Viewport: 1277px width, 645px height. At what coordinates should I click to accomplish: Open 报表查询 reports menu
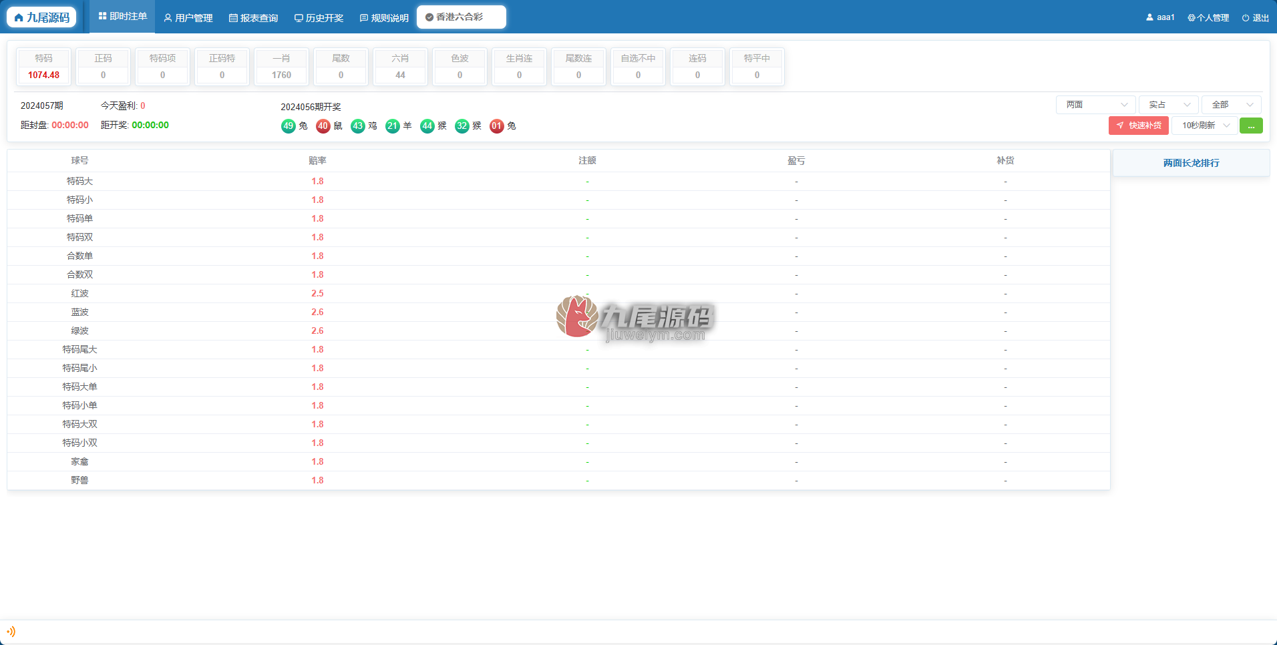(254, 18)
